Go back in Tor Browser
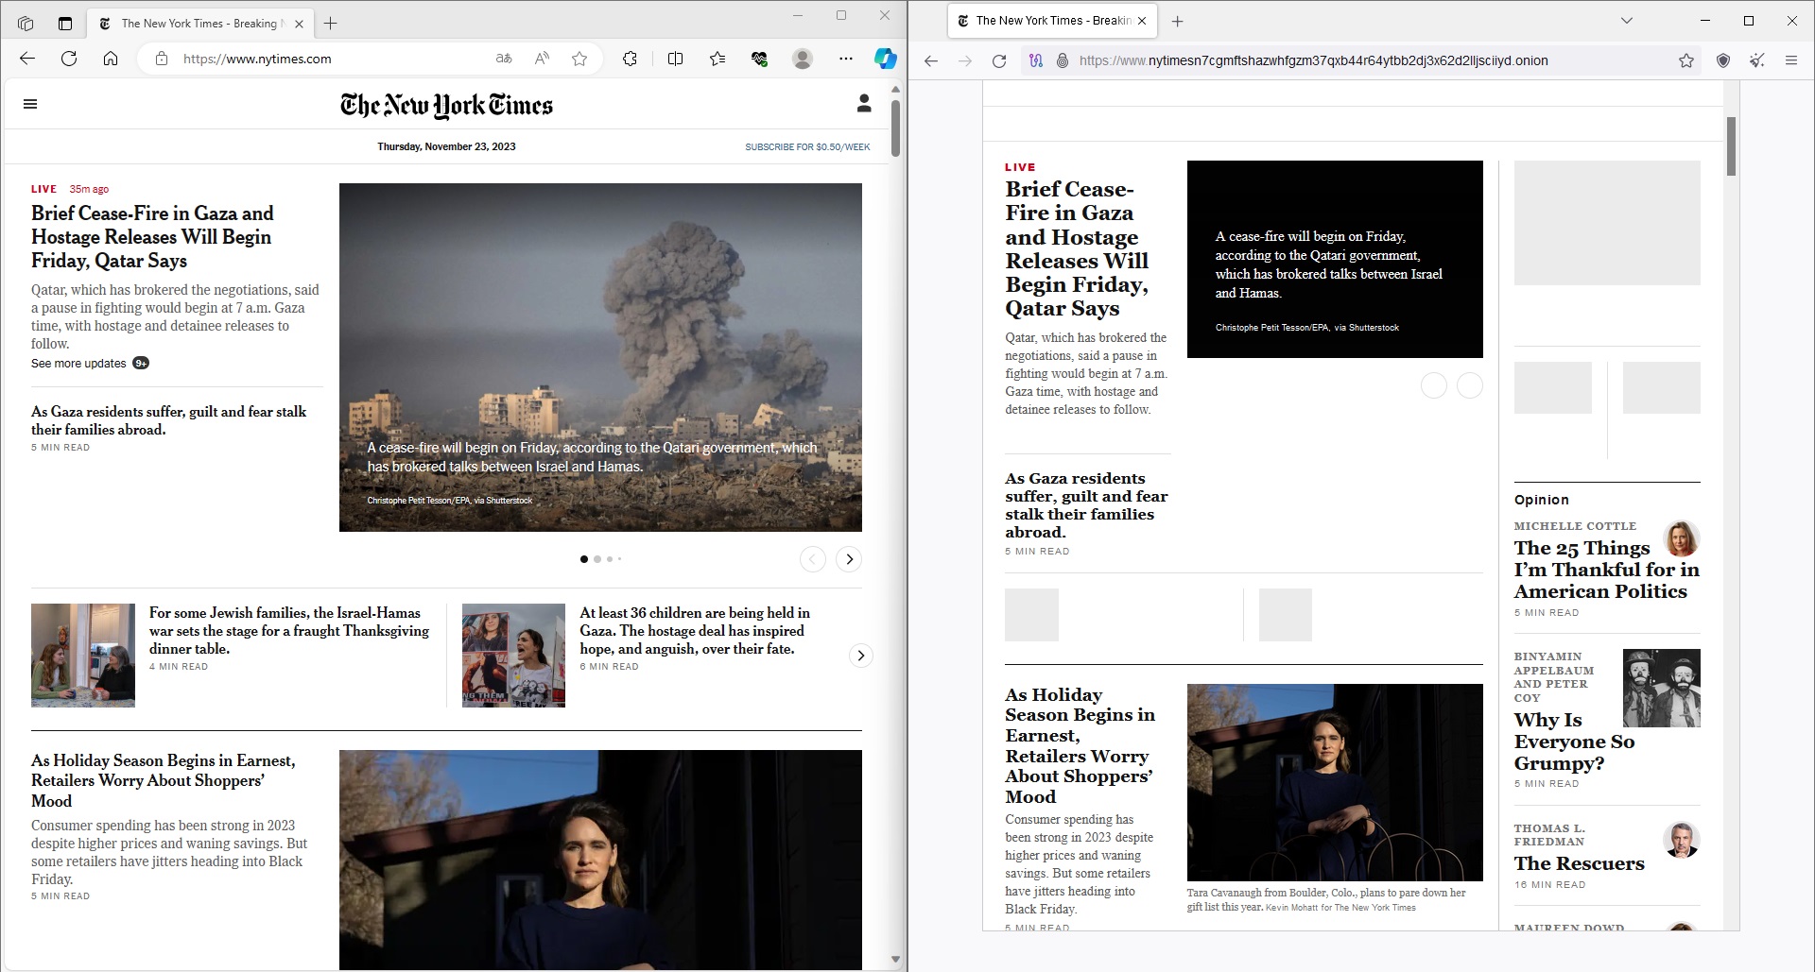Viewport: 1815px width, 972px height. [931, 60]
